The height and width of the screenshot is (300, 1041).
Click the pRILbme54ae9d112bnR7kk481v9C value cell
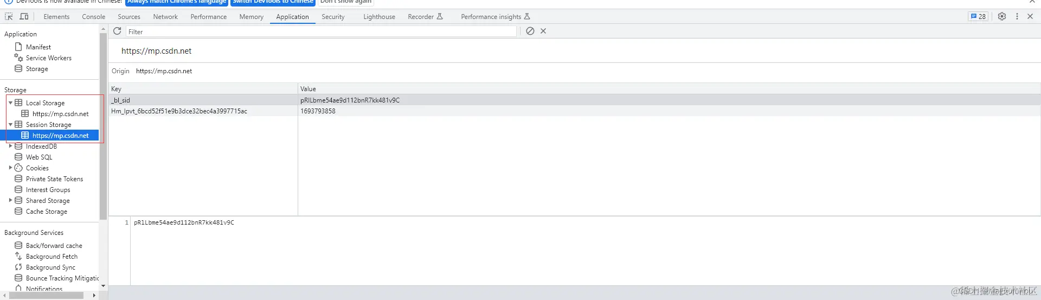coord(669,100)
